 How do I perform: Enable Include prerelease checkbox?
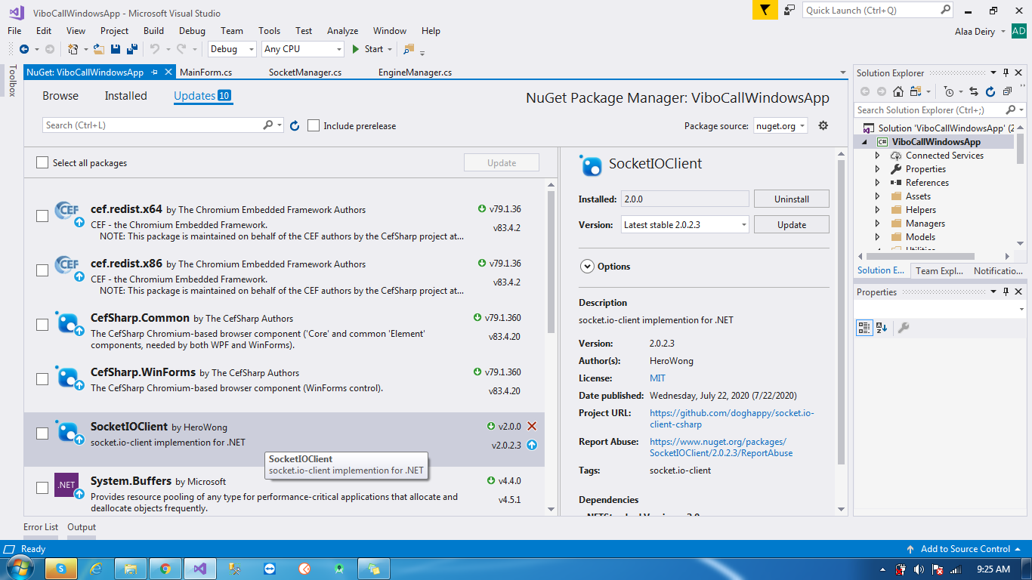pyautogui.click(x=314, y=125)
